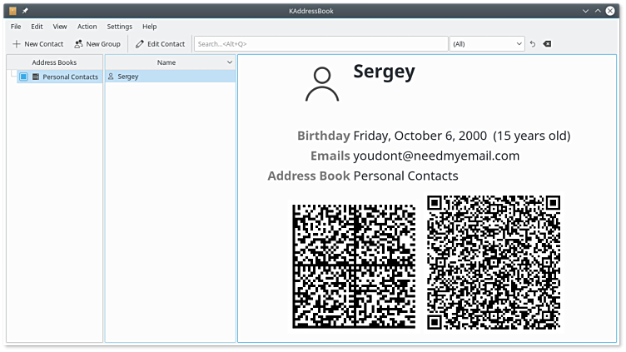Toggle the Personal Contacts checkbox
The height and width of the screenshot is (352, 626).
point(23,77)
